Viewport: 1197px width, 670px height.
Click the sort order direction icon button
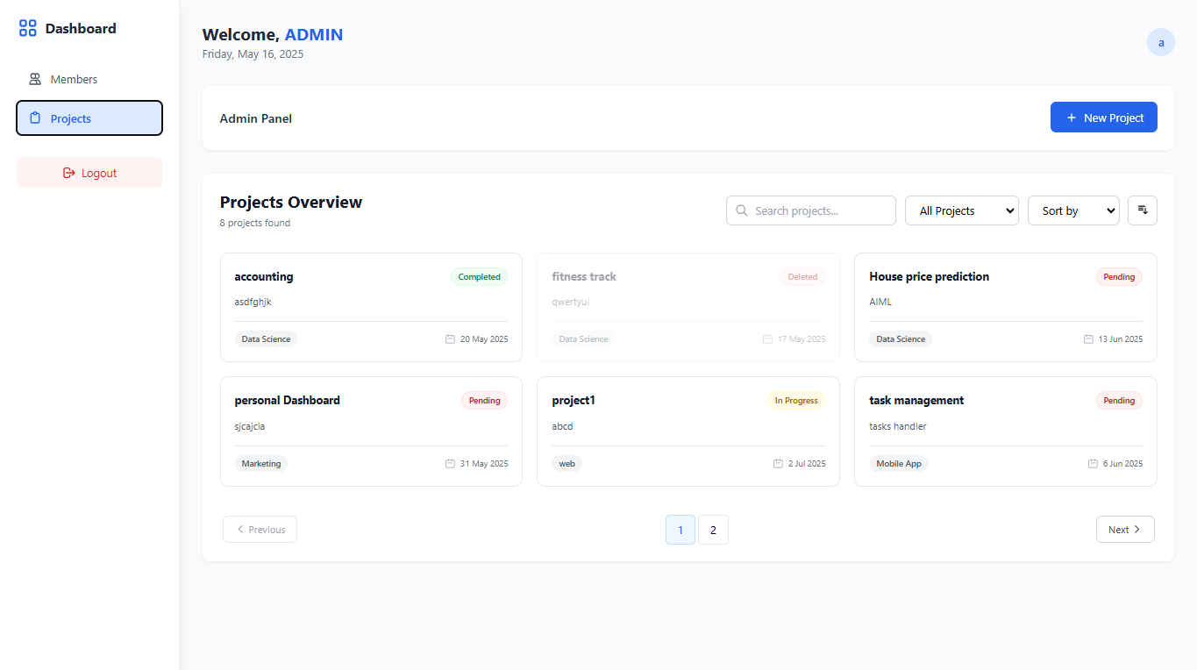point(1142,210)
